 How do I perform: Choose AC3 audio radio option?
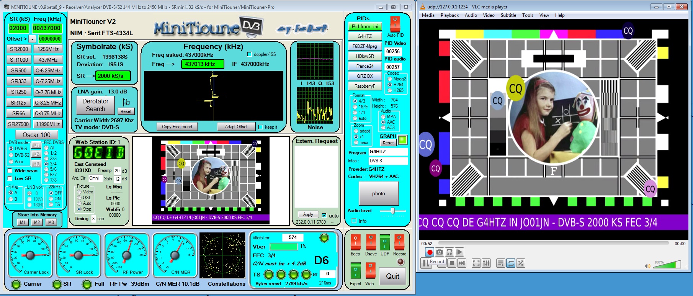pos(383,128)
